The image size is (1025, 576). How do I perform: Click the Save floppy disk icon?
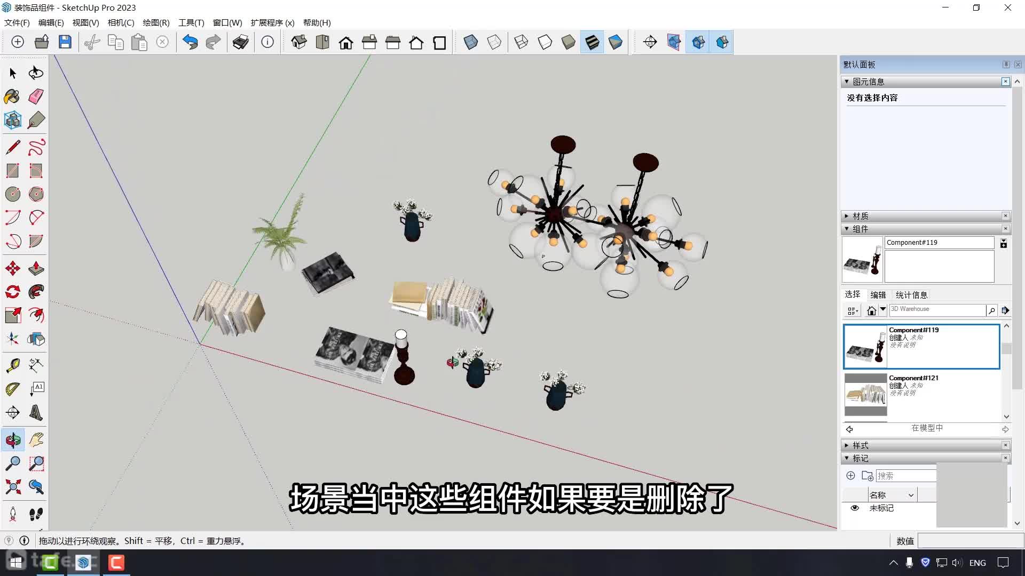pyautogui.click(x=65, y=42)
